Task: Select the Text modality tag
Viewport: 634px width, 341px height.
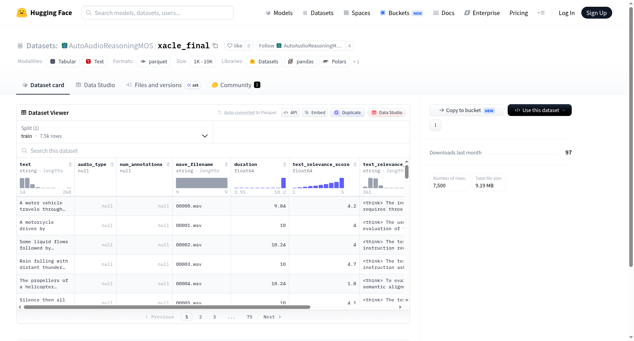Action: click(x=95, y=61)
